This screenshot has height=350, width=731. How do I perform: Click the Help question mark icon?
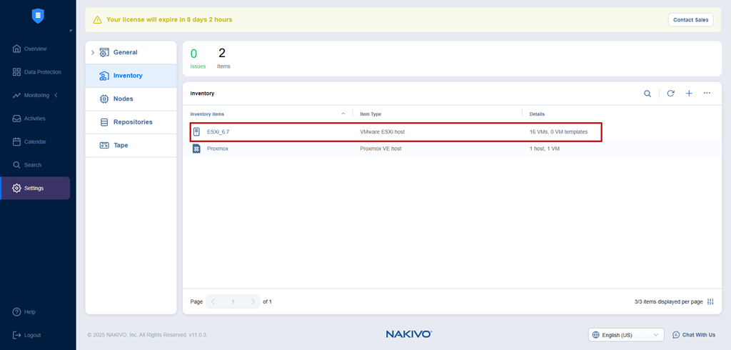17,311
